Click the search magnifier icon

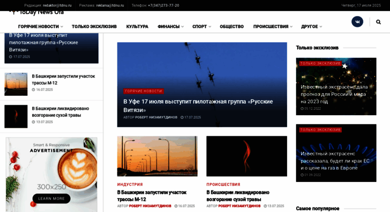click(378, 22)
